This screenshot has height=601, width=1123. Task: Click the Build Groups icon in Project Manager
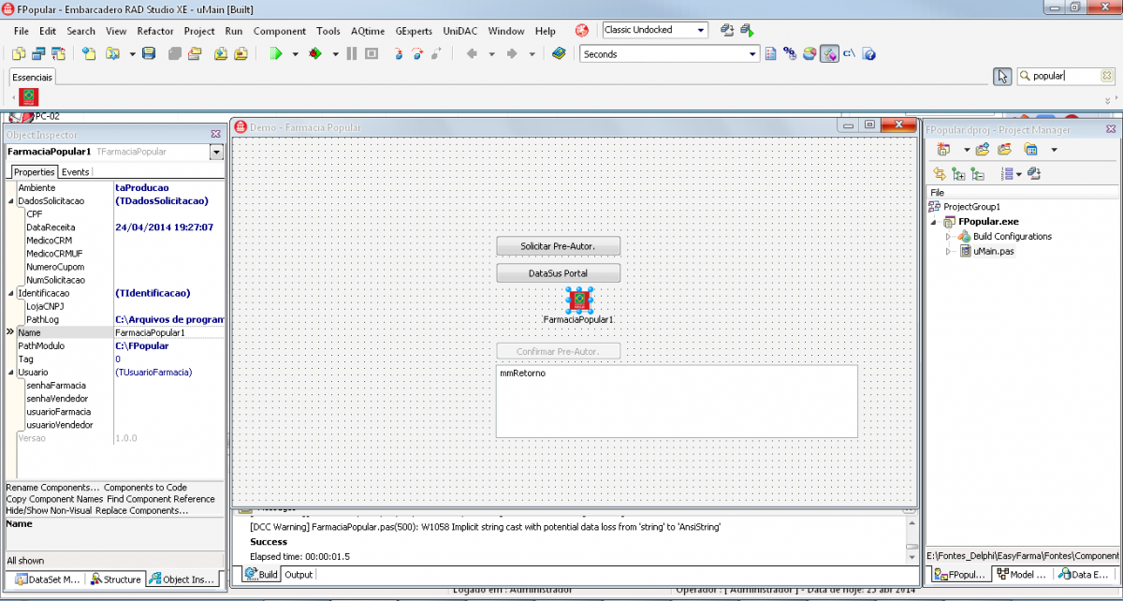(x=1034, y=173)
